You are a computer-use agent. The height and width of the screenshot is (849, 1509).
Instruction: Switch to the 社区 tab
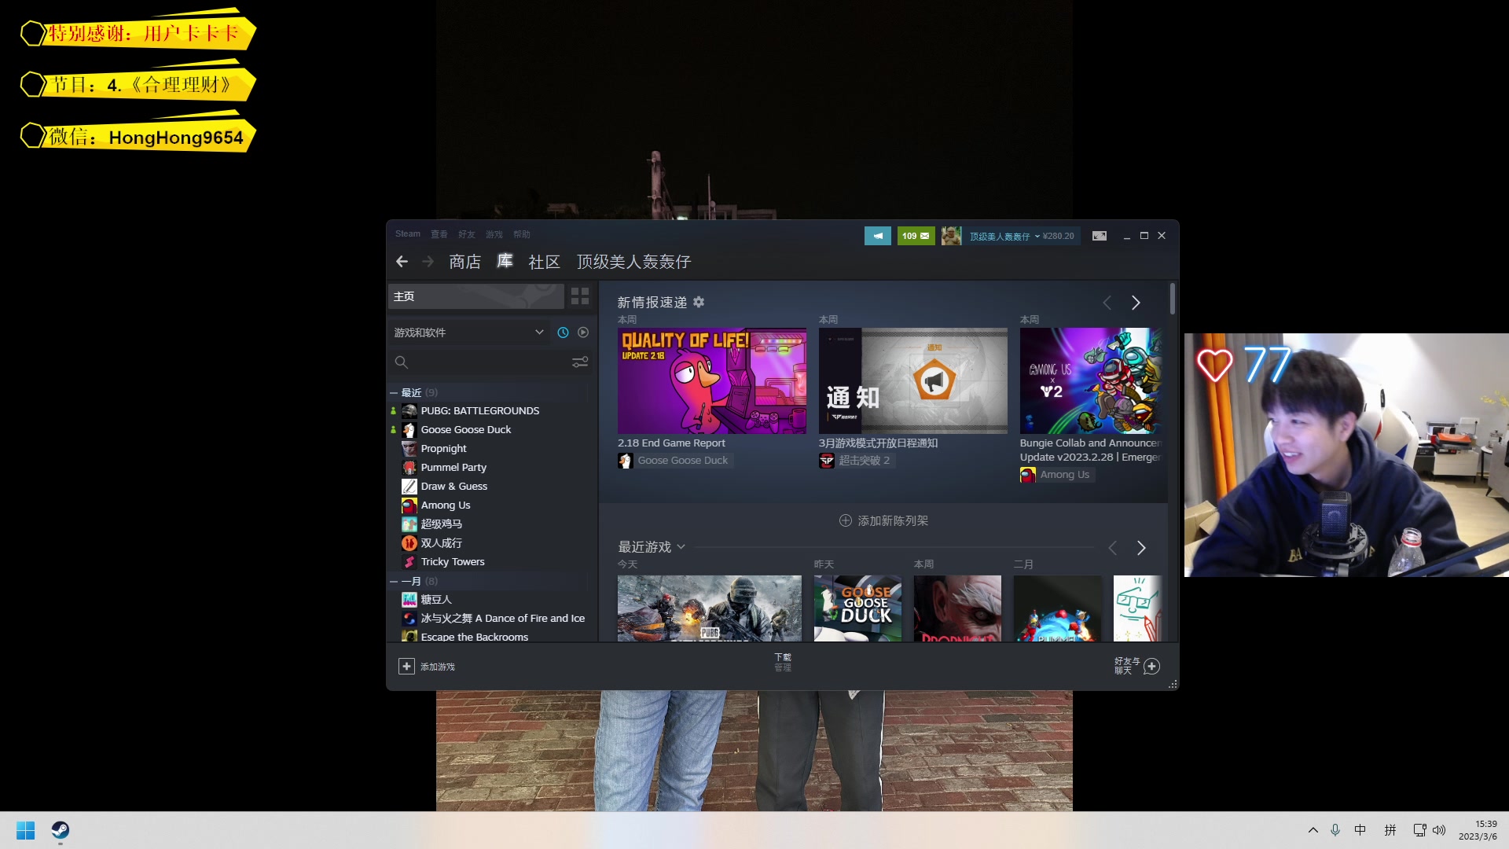click(x=545, y=262)
